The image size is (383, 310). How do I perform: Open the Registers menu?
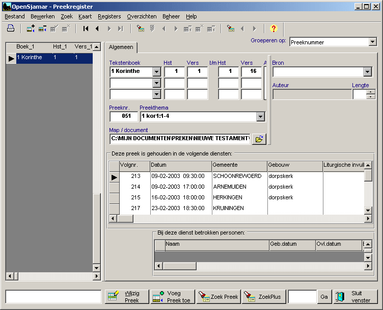[109, 16]
